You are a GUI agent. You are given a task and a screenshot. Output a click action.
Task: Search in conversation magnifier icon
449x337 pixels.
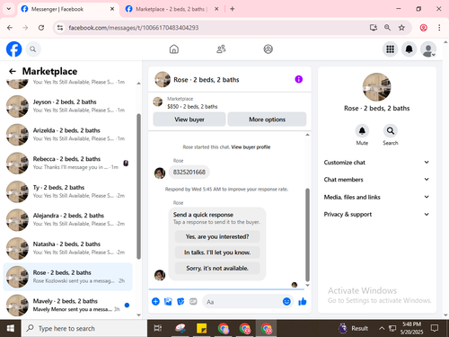[391, 131]
